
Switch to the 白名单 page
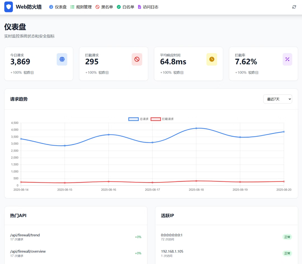[125, 7]
